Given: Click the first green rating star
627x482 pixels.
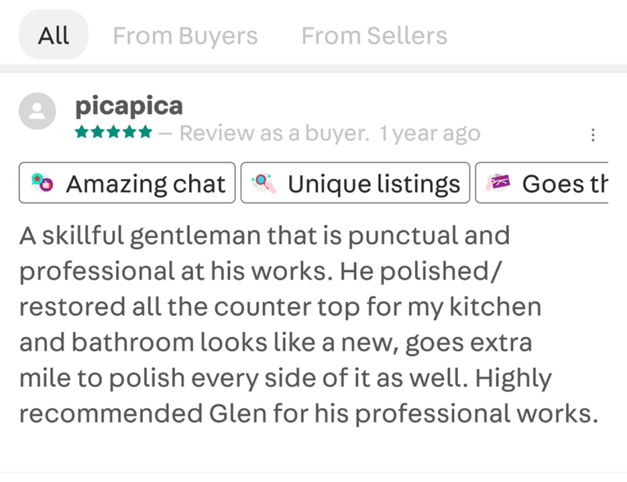Looking at the screenshot, I should (x=81, y=133).
